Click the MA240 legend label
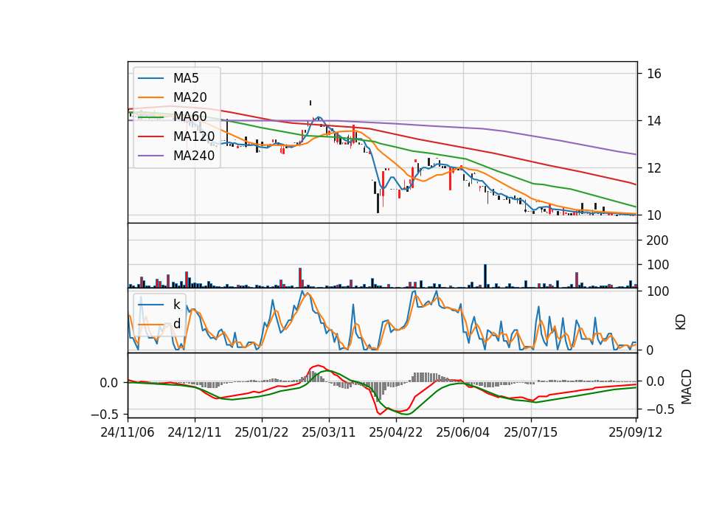708x509 pixels. [x=194, y=156]
